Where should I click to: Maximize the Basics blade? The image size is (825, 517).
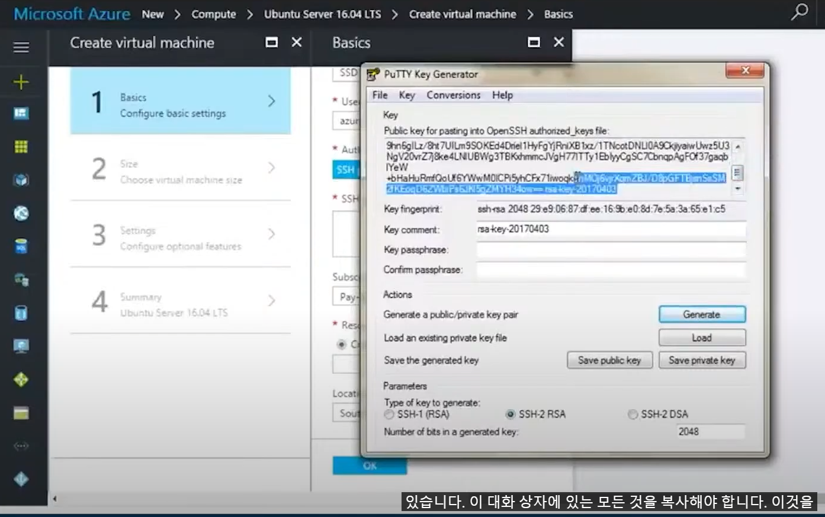tap(534, 42)
